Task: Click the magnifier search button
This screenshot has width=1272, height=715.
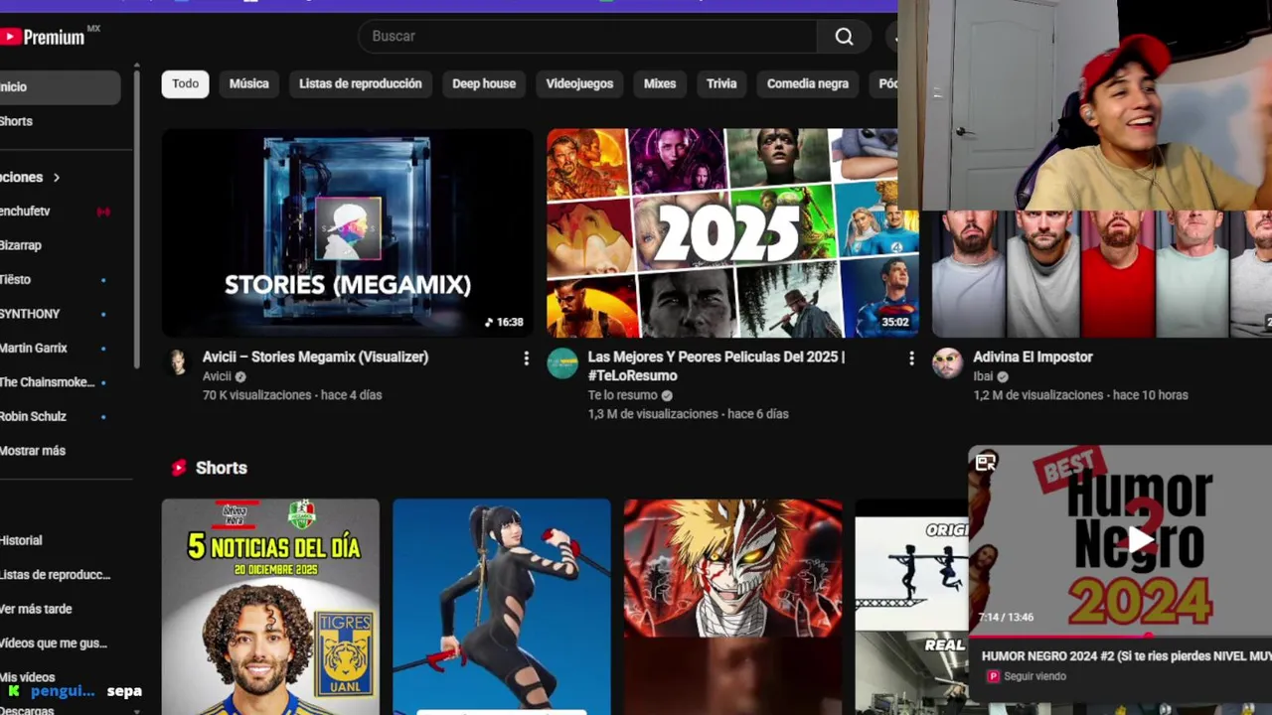Action: point(844,37)
